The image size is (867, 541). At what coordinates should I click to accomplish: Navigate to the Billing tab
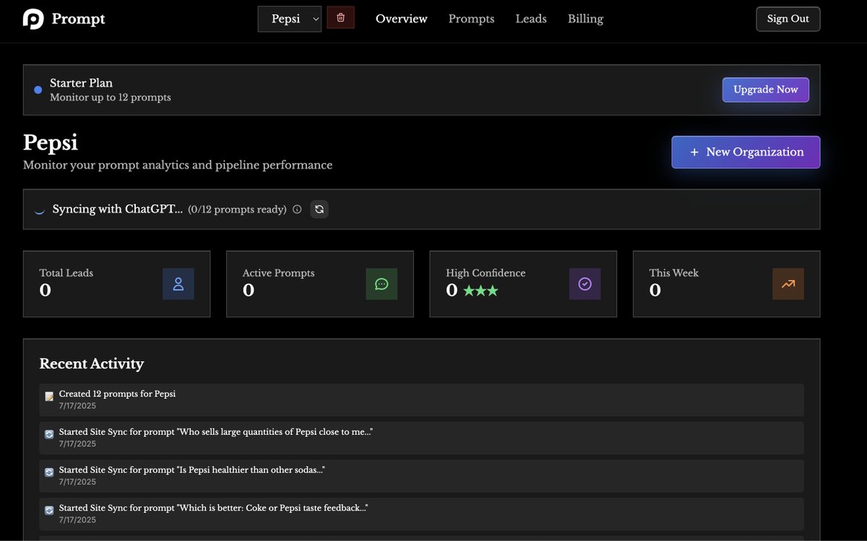pyautogui.click(x=585, y=19)
